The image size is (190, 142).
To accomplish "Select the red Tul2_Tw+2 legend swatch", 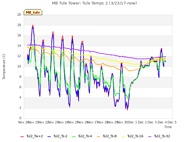I will point(22,137).
